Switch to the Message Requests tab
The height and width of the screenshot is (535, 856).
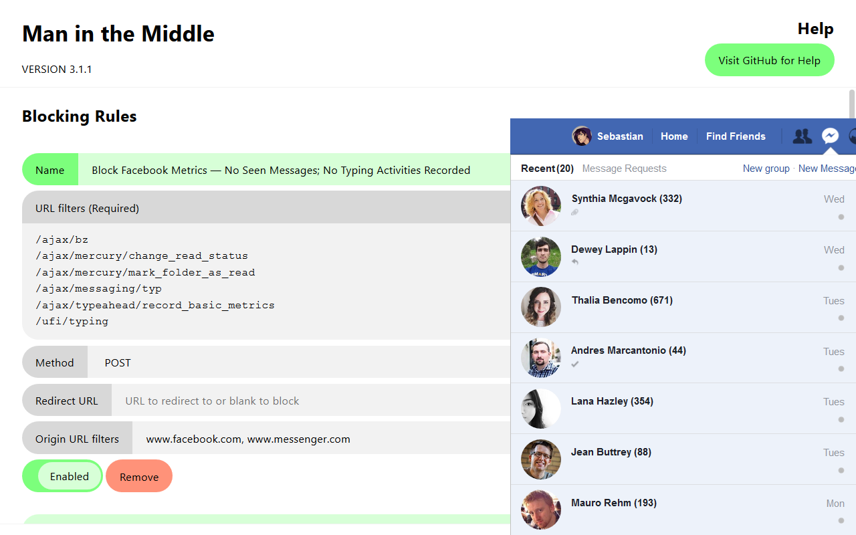click(624, 169)
